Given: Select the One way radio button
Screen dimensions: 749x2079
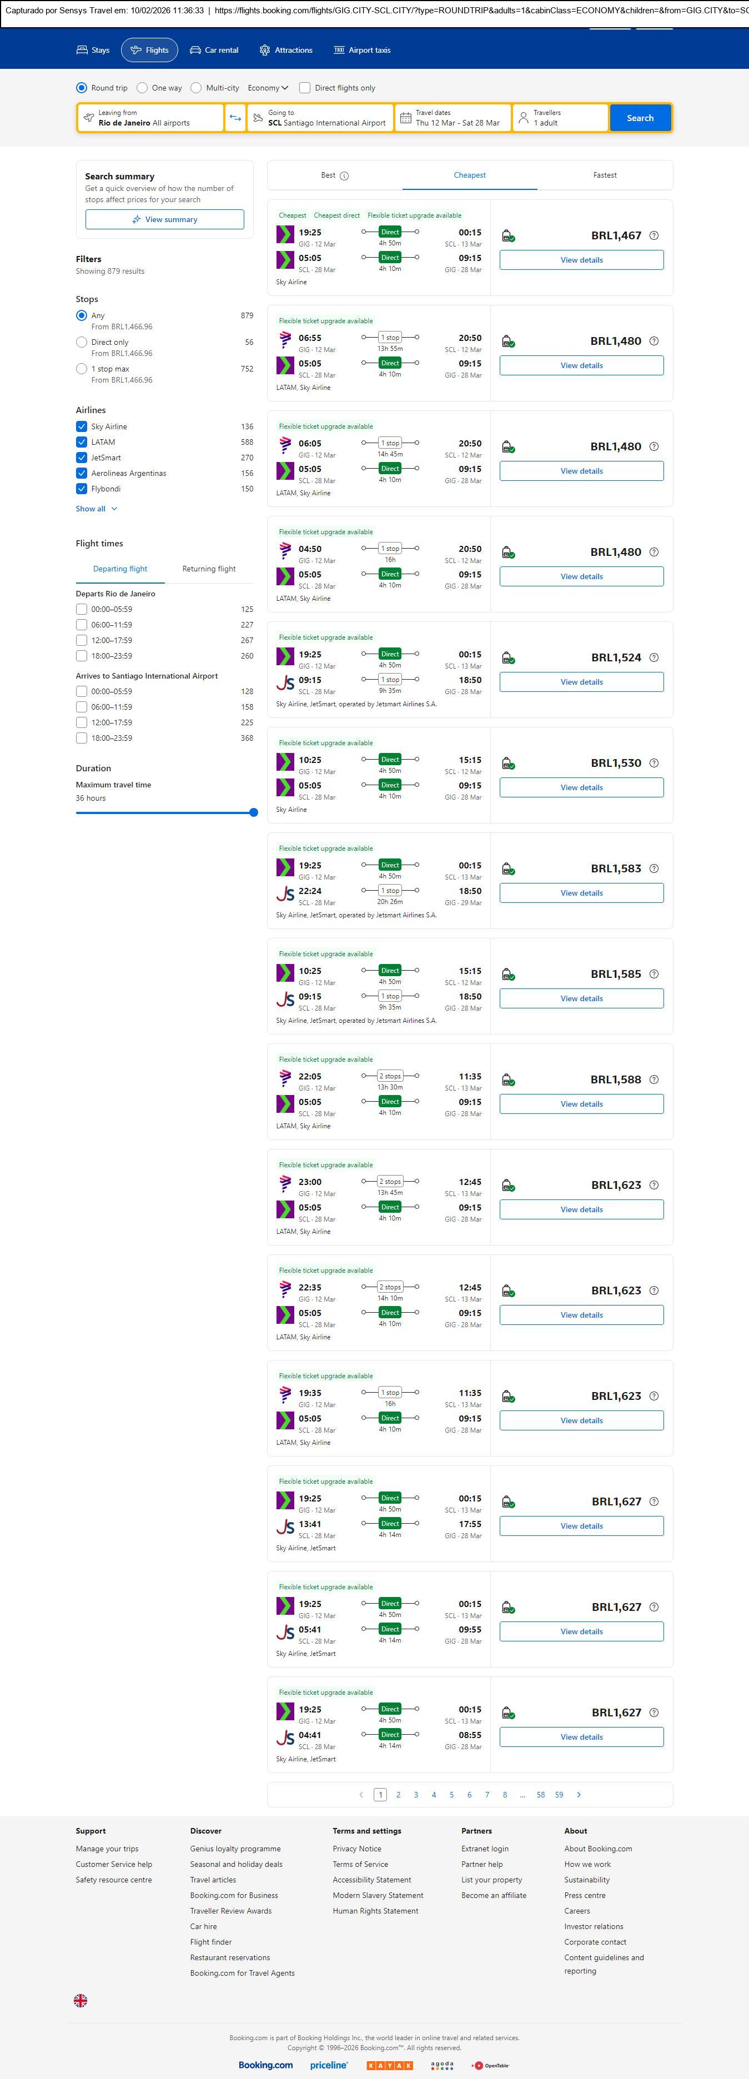Looking at the screenshot, I should click(143, 88).
